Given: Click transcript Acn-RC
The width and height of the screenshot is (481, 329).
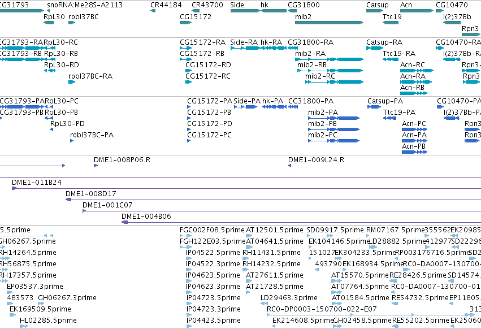Looking at the screenshot, I should point(417,71).
